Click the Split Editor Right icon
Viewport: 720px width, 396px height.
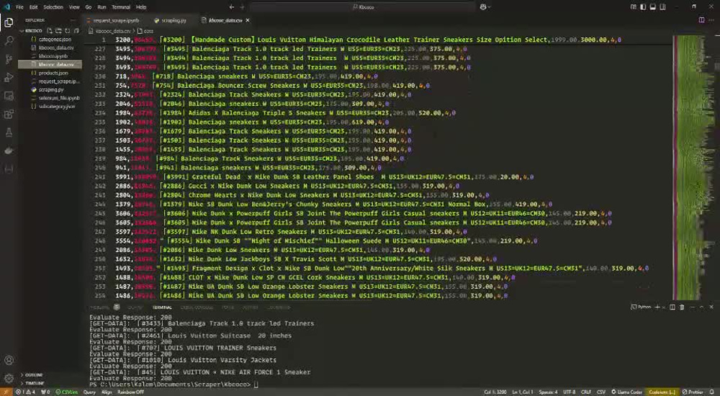(701, 20)
